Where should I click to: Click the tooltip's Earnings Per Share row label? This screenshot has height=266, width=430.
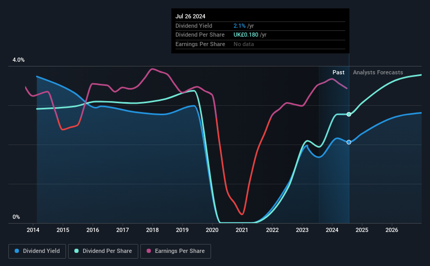coord(200,44)
